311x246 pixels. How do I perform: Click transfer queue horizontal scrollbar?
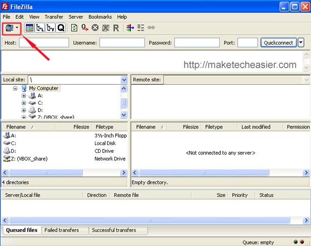[x=150, y=220]
